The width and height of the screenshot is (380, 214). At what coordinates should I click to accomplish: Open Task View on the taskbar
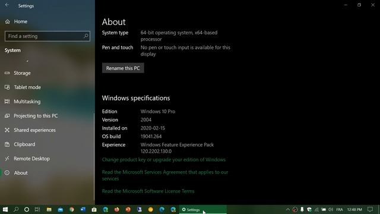pos(37,209)
